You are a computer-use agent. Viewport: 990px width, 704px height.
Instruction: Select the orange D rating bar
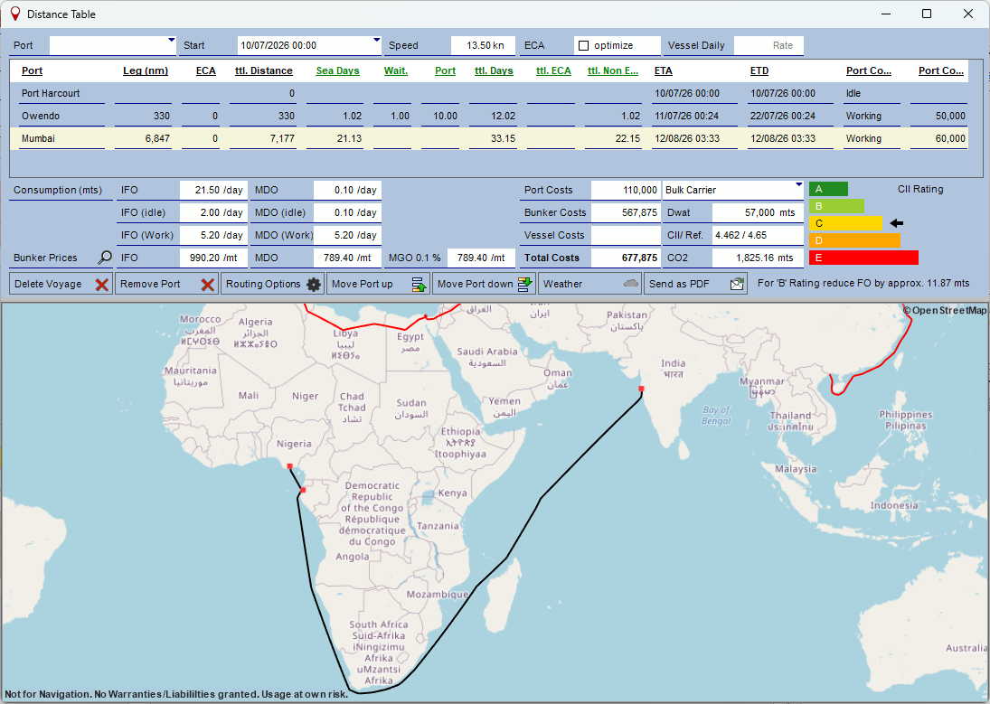click(855, 239)
